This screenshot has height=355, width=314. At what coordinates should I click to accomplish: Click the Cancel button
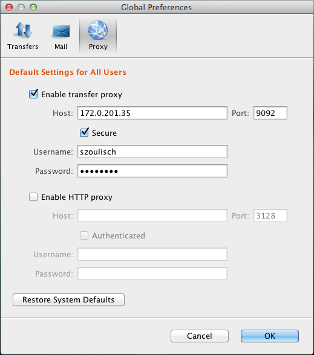pyautogui.click(x=200, y=336)
